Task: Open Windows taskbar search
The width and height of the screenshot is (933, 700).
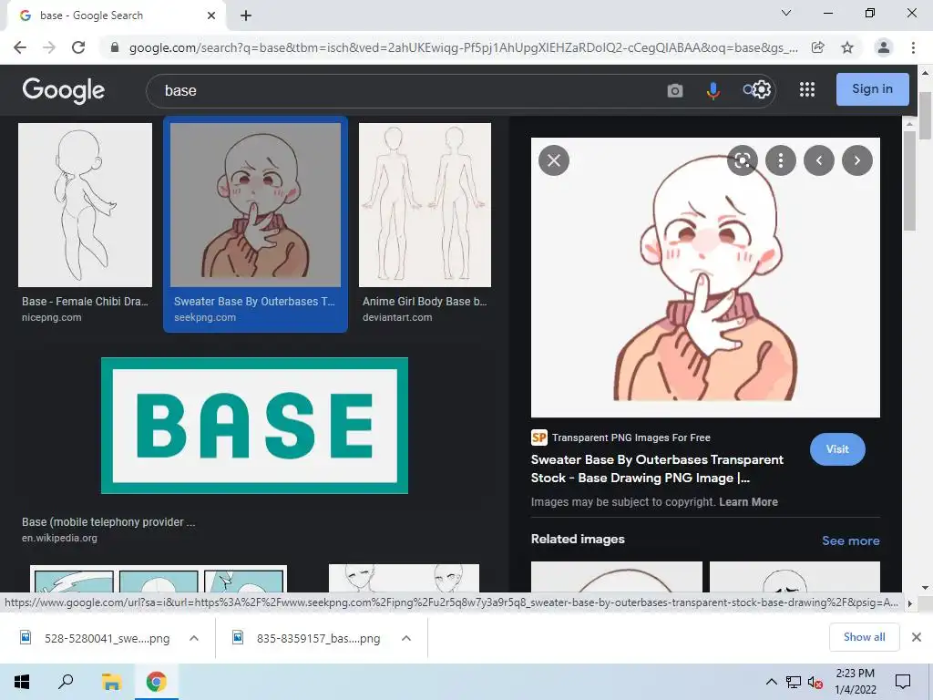Action: pos(66,682)
